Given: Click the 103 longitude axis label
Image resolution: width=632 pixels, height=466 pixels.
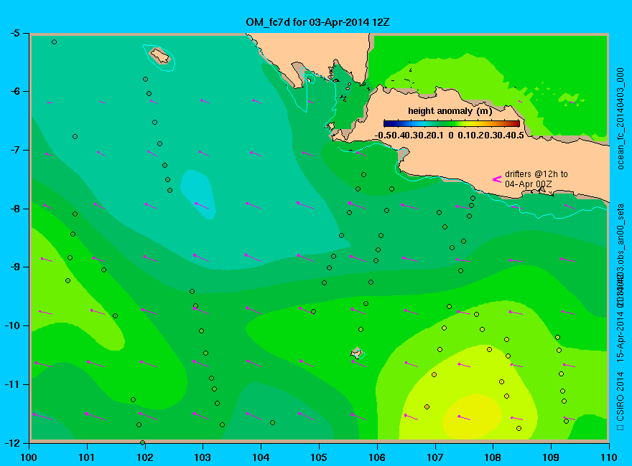Looking at the screenshot, I should coord(203,457).
